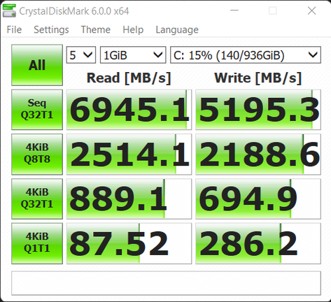
Task: Start the 4KiB Q32T1 test
Action: (37, 199)
